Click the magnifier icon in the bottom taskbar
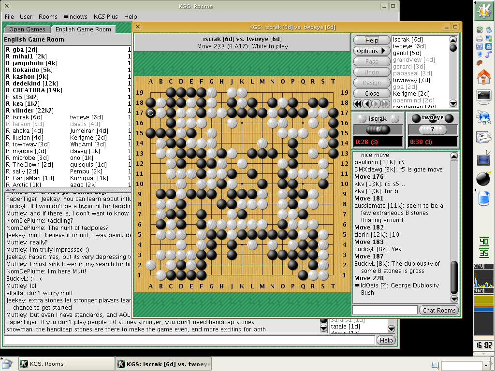 [x=435, y=365]
